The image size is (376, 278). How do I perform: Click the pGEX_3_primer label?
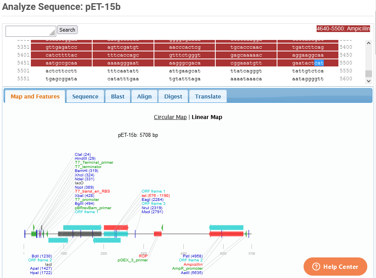(133, 260)
